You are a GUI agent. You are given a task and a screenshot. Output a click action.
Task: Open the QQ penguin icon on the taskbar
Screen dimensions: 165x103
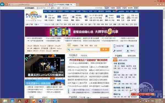20,101
